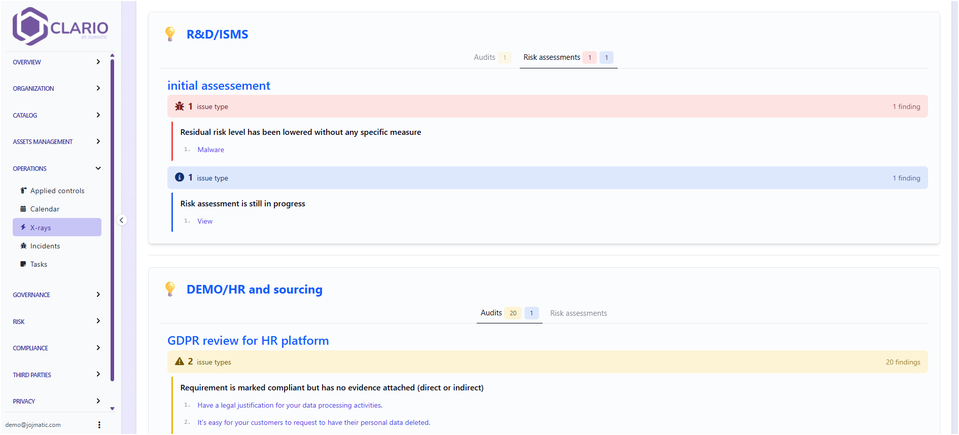Collapse the sidebar with the arrow button
Screen dimensions: 959x435
tap(121, 220)
